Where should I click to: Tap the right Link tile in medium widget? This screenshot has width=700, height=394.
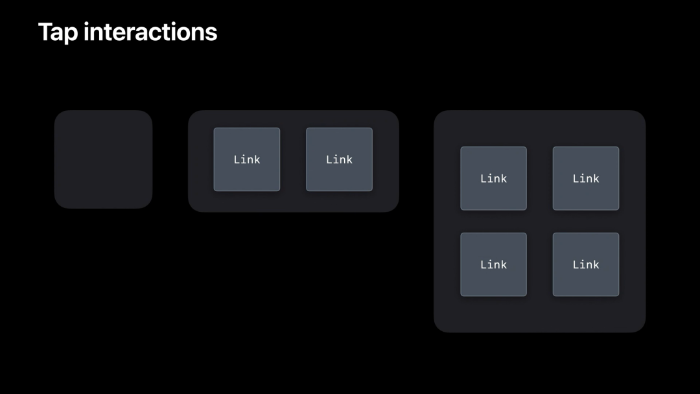tap(339, 159)
